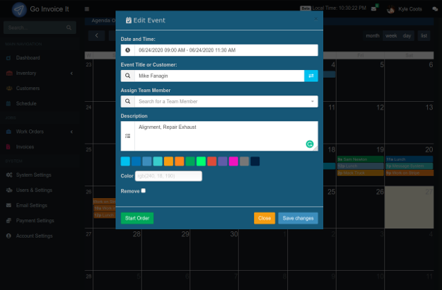The image size is (442, 290).
Task: Click the hamburger menu icon in top bar
Action: pyautogui.click(x=86, y=9)
